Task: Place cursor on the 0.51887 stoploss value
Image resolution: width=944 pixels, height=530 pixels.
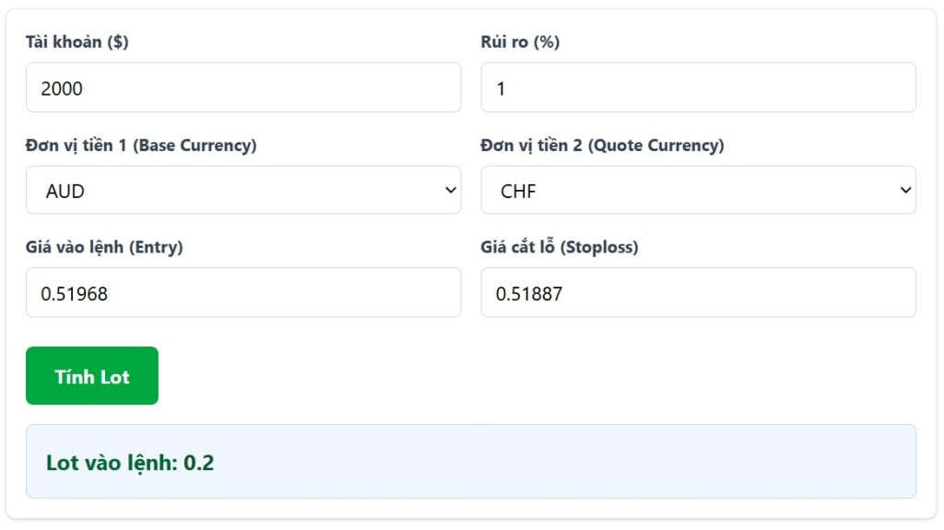Action: point(529,294)
